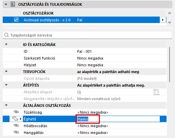
Task: Click the link icon beside Hanggátlás
Action: (16, 132)
